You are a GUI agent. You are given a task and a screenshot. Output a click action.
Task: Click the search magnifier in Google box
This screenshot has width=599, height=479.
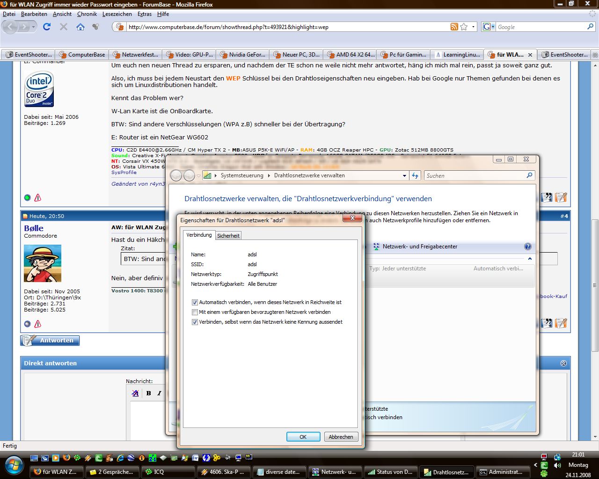coord(590,27)
